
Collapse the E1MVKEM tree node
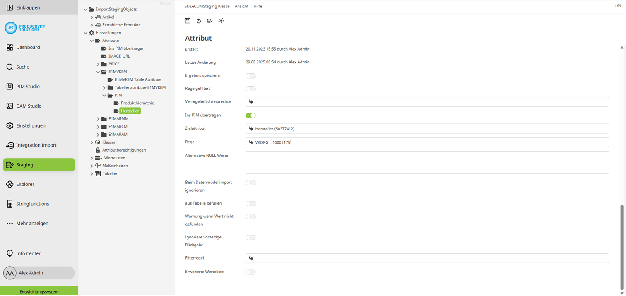click(x=98, y=71)
